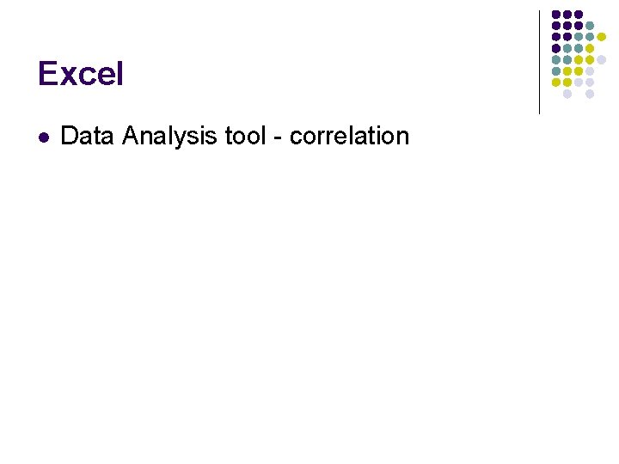Select the rightmost lavender dot of the grid
Image resolution: width=619 pixels, height=464 pixels.
coord(601,60)
